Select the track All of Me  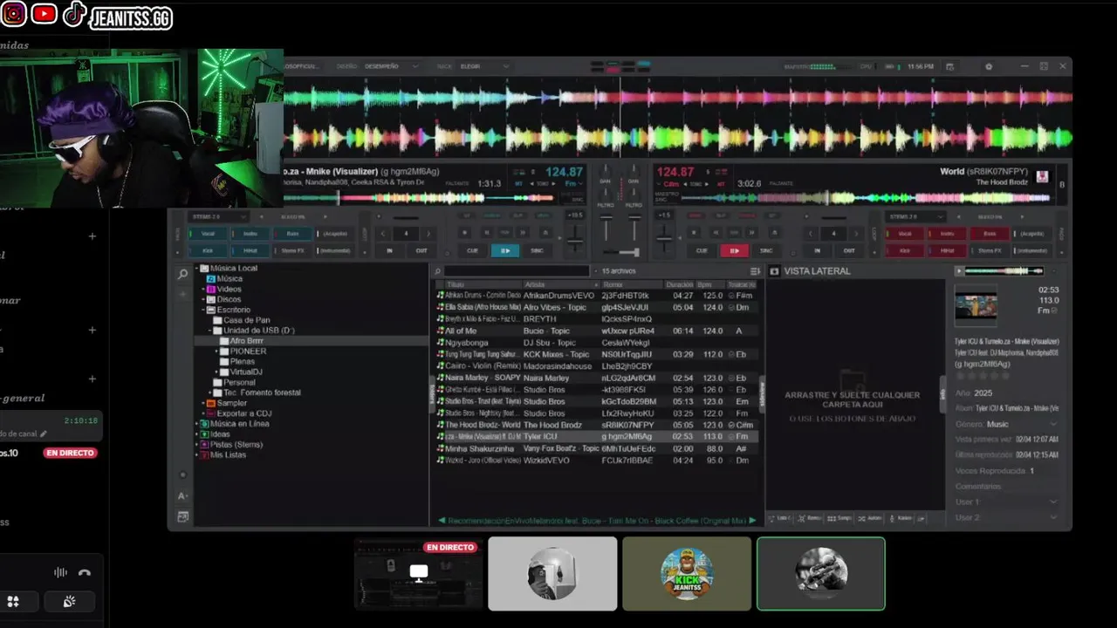point(598,331)
